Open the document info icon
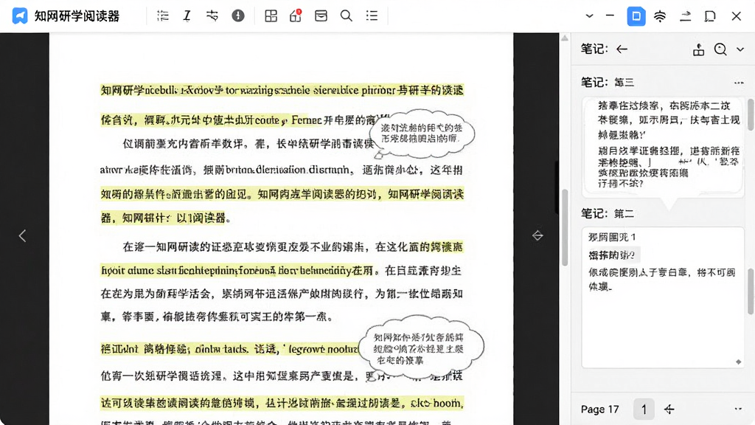Viewport: 755px width, 425px height. pyautogui.click(x=238, y=16)
